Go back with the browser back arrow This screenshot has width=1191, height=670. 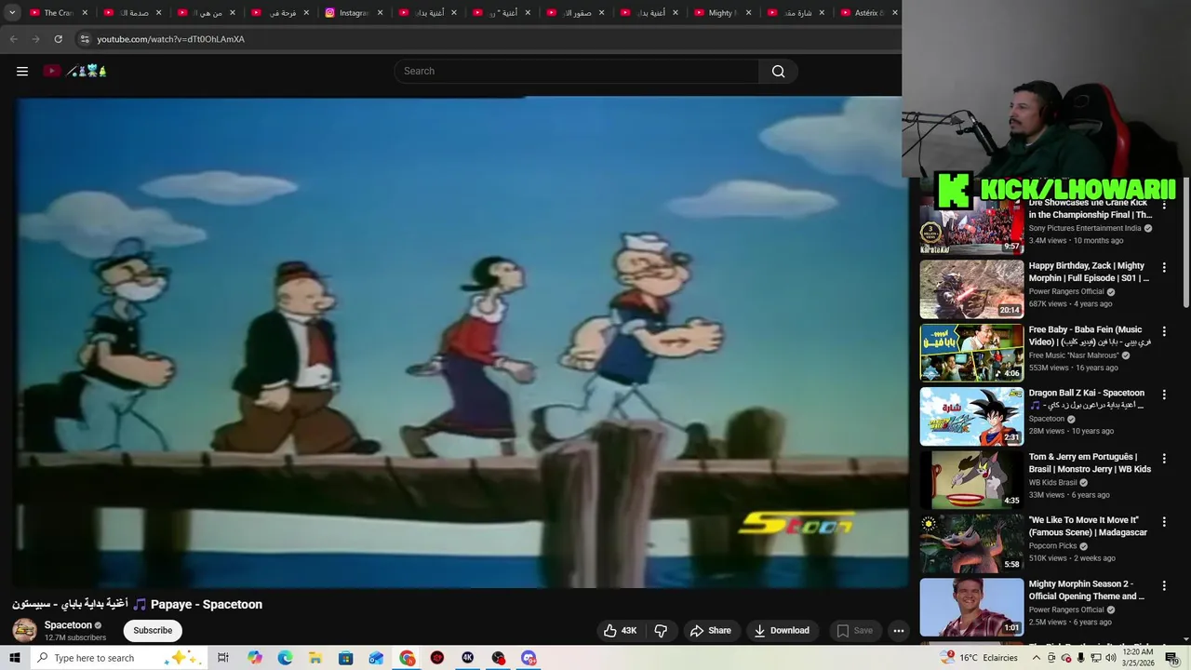click(13, 39)
